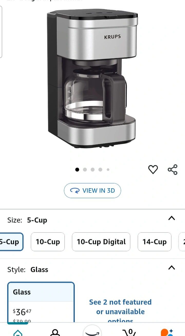The width and height of the screenshot is (185, 336).
Task: Tap the heart wishlist icon
Action: (153, 169)
